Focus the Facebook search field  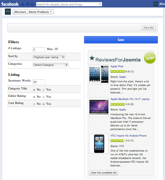pos(67,4)
